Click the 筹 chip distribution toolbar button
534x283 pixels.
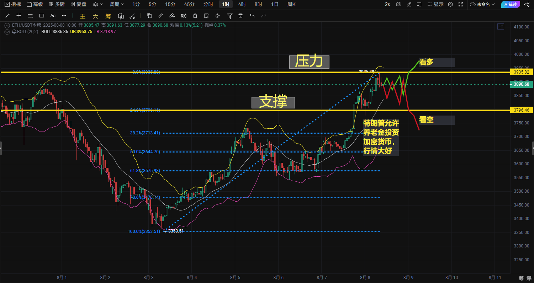(x=108, y=16)
